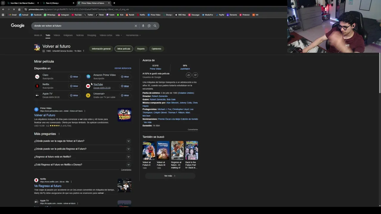This screenshot has height=214, width=381.
Task: Open the Herramientas dropdown
Action: 133,35
